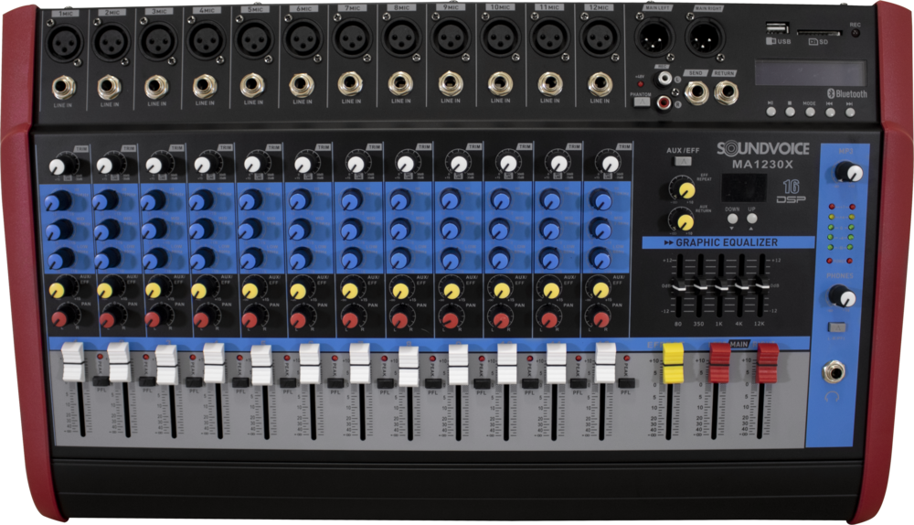This screenshot has height=525, width=914.
Task: Click the red REC R RCA jack
Action: coord(664,103)
